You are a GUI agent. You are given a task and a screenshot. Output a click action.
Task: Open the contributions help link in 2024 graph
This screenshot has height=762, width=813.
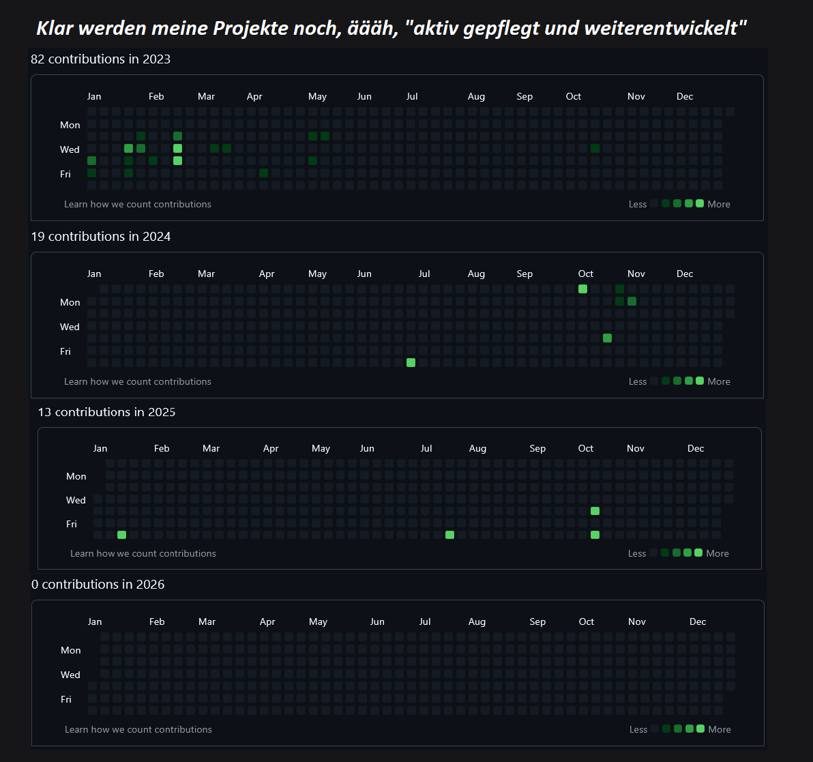(x=138, y=381)
